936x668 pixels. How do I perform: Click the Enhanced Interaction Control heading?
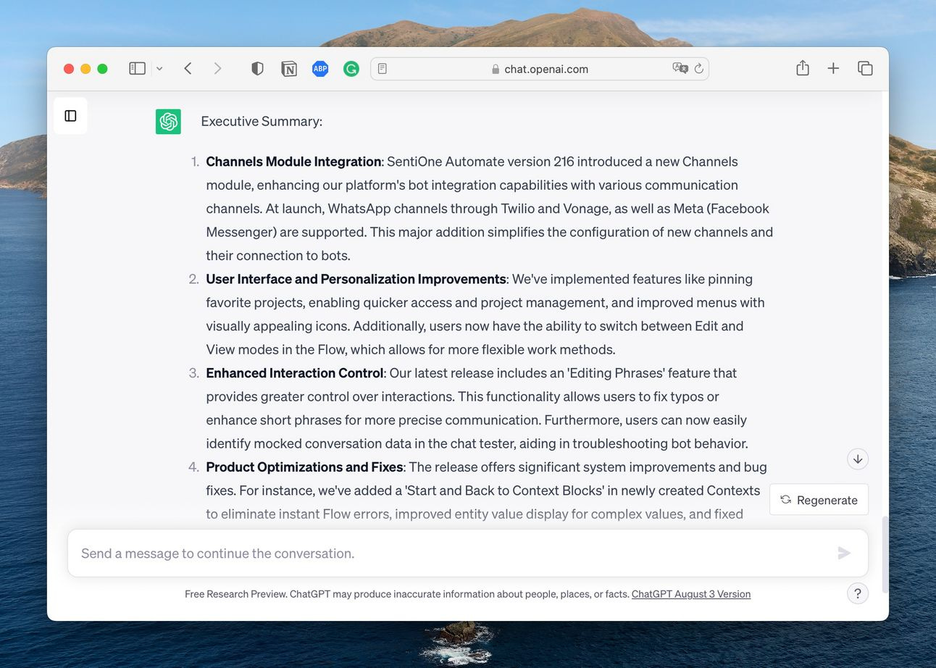[295, 373]
